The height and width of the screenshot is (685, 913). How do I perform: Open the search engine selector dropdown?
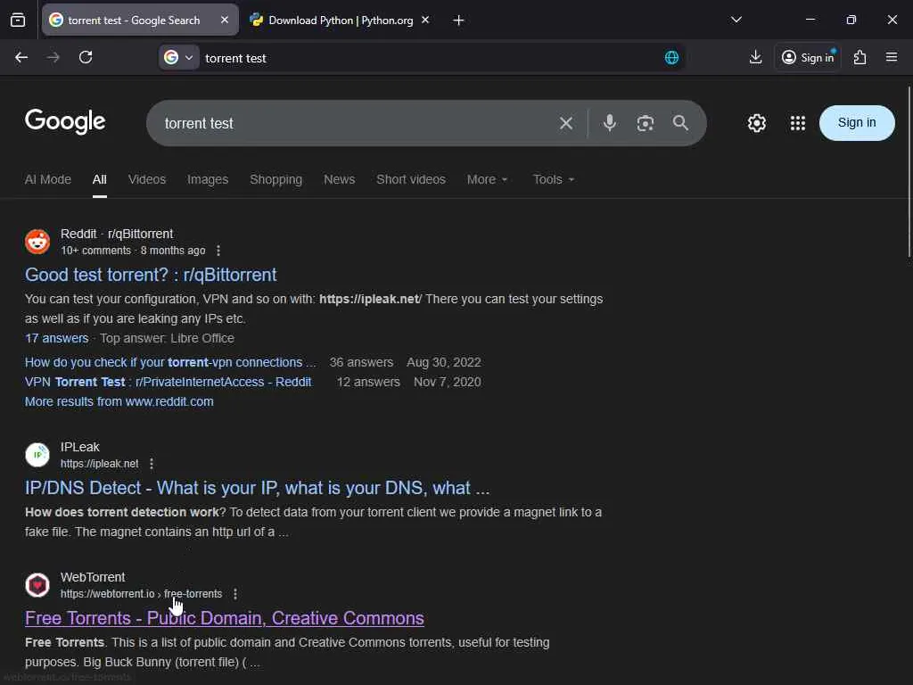tap(178, 58)
